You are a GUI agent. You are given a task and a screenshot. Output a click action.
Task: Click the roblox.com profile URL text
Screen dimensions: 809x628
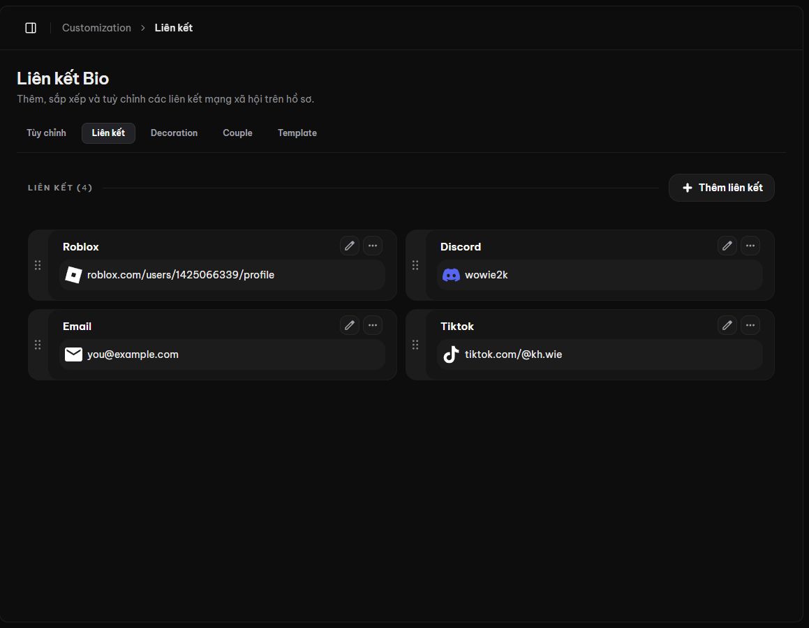(181, 275)
